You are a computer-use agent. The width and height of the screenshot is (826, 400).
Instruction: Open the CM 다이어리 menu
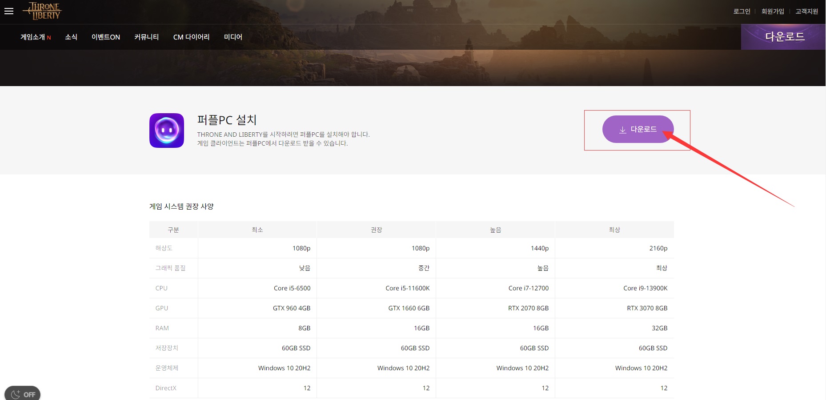click(x=192, y=37)
